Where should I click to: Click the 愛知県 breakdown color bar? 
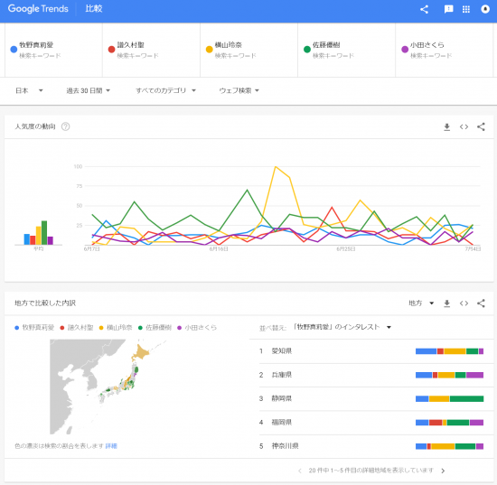coord(449,351)
